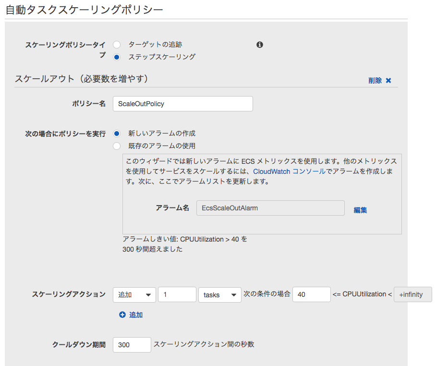Focus the ポリシー名 field with ScaleOutPolicy
This screenshot has width=436, height=366.
point(182,104)
